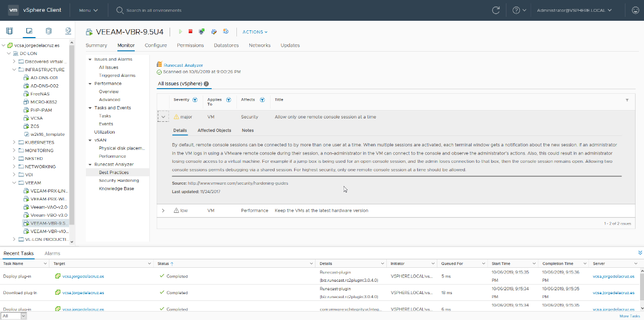Open the Datastores tab
Viewport: 644px width, 320px height.
(x=226, y=45)
